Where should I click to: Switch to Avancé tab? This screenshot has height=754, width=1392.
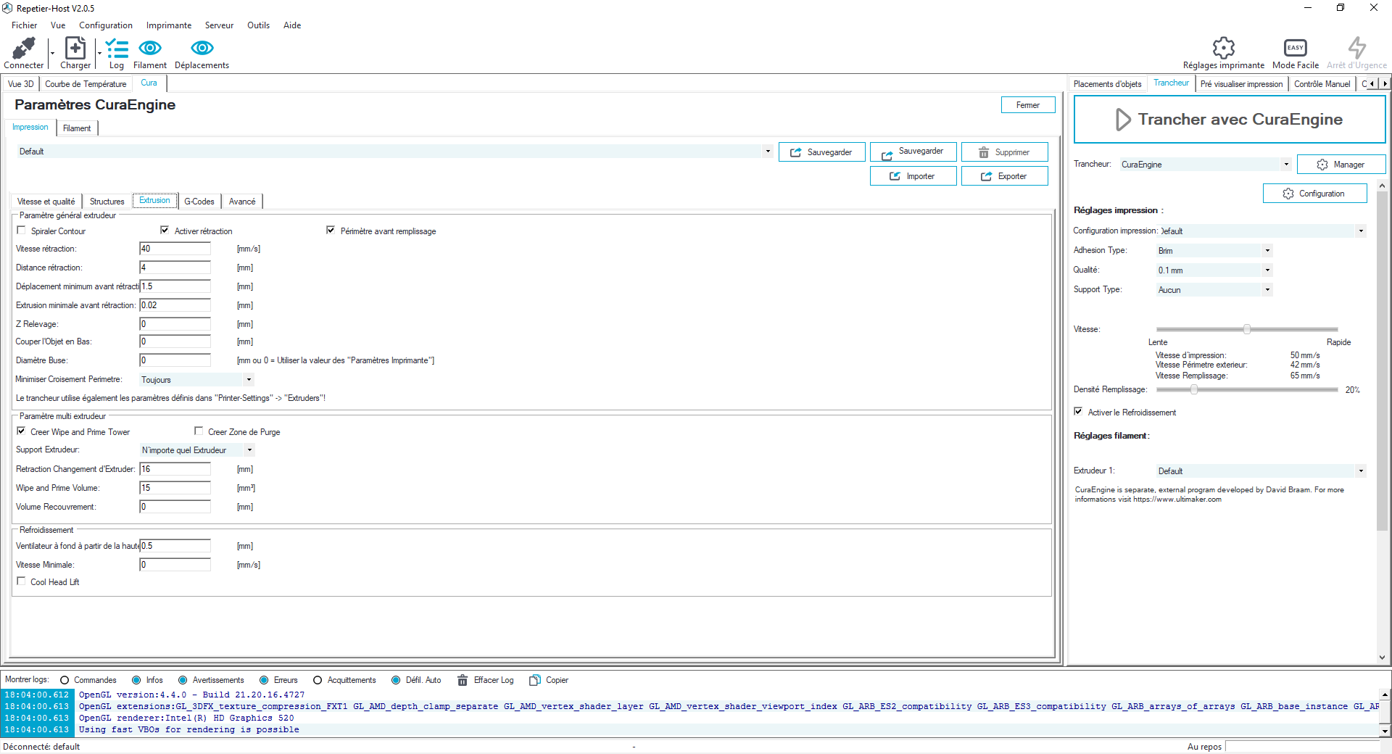pyautogui.click(x=242, y=202)
